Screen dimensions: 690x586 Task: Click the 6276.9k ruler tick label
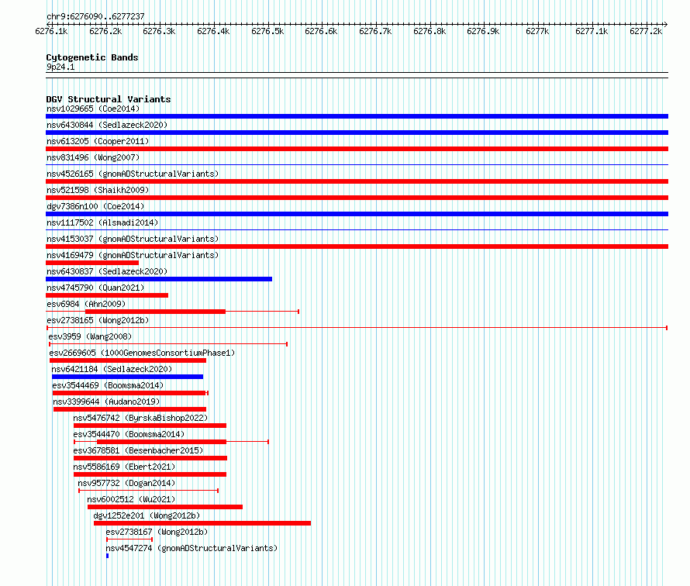point(483,31)
